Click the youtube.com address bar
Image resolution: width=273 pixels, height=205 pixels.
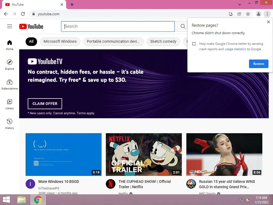point(129,14)
